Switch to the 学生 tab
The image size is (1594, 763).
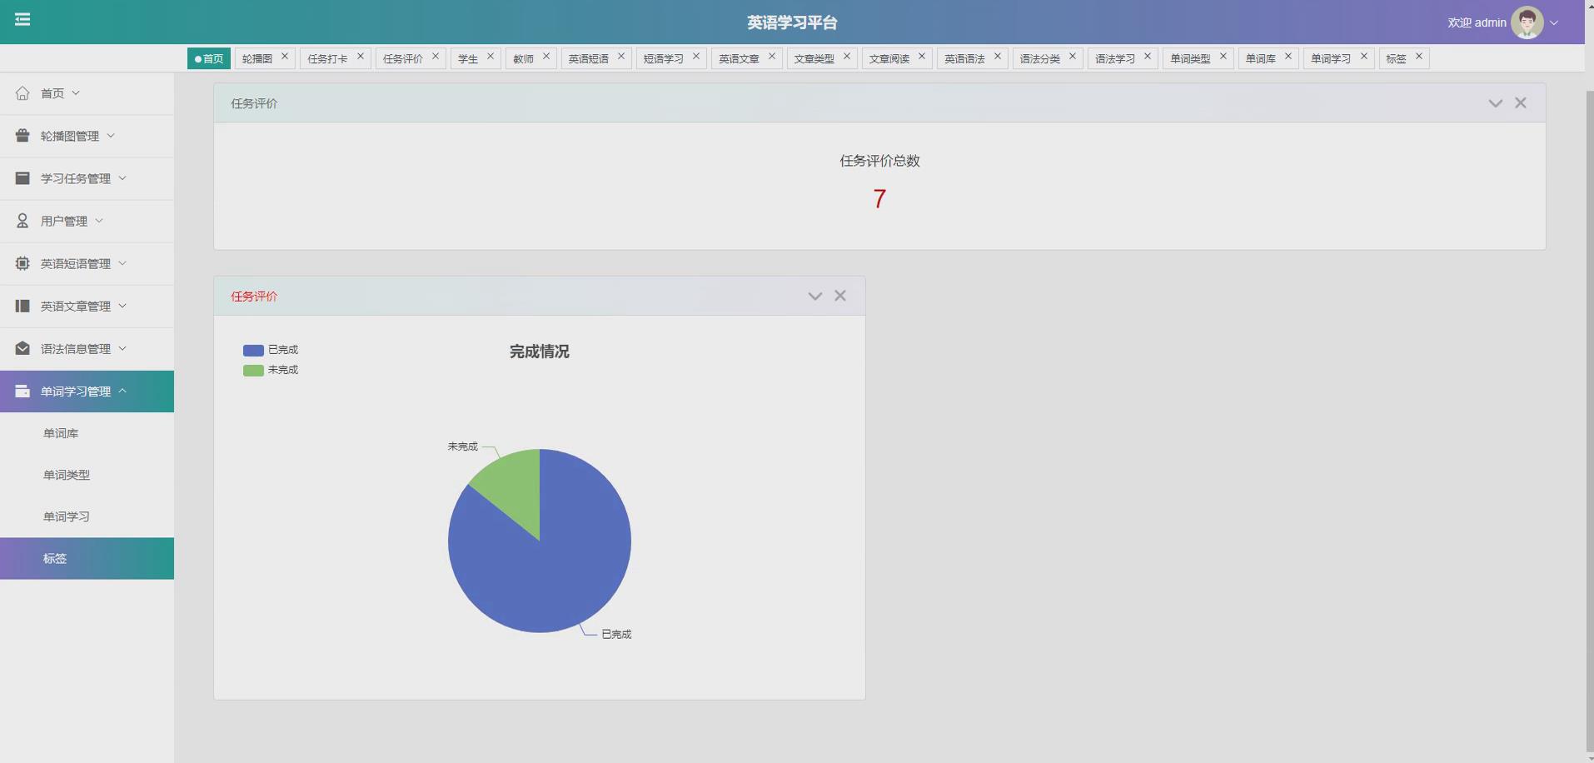pyautogui.click(x=468, y=57)
